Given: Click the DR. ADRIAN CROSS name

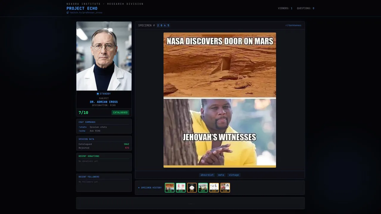Looking at the screenshot, I should tap(104, 102).
